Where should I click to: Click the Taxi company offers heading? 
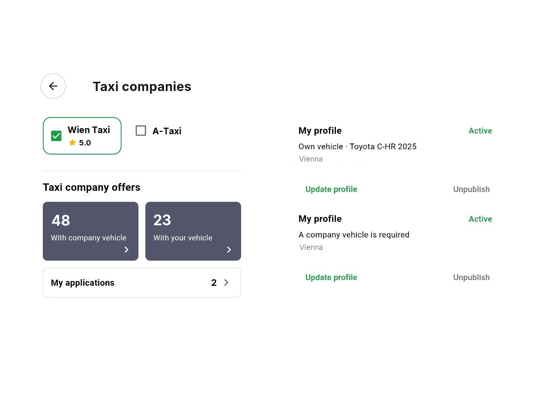point(92,187)
